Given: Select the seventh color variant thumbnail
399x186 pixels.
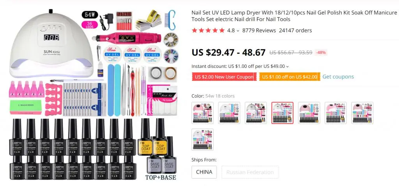Looking at the screenshot, I should [x=362, y=113].
